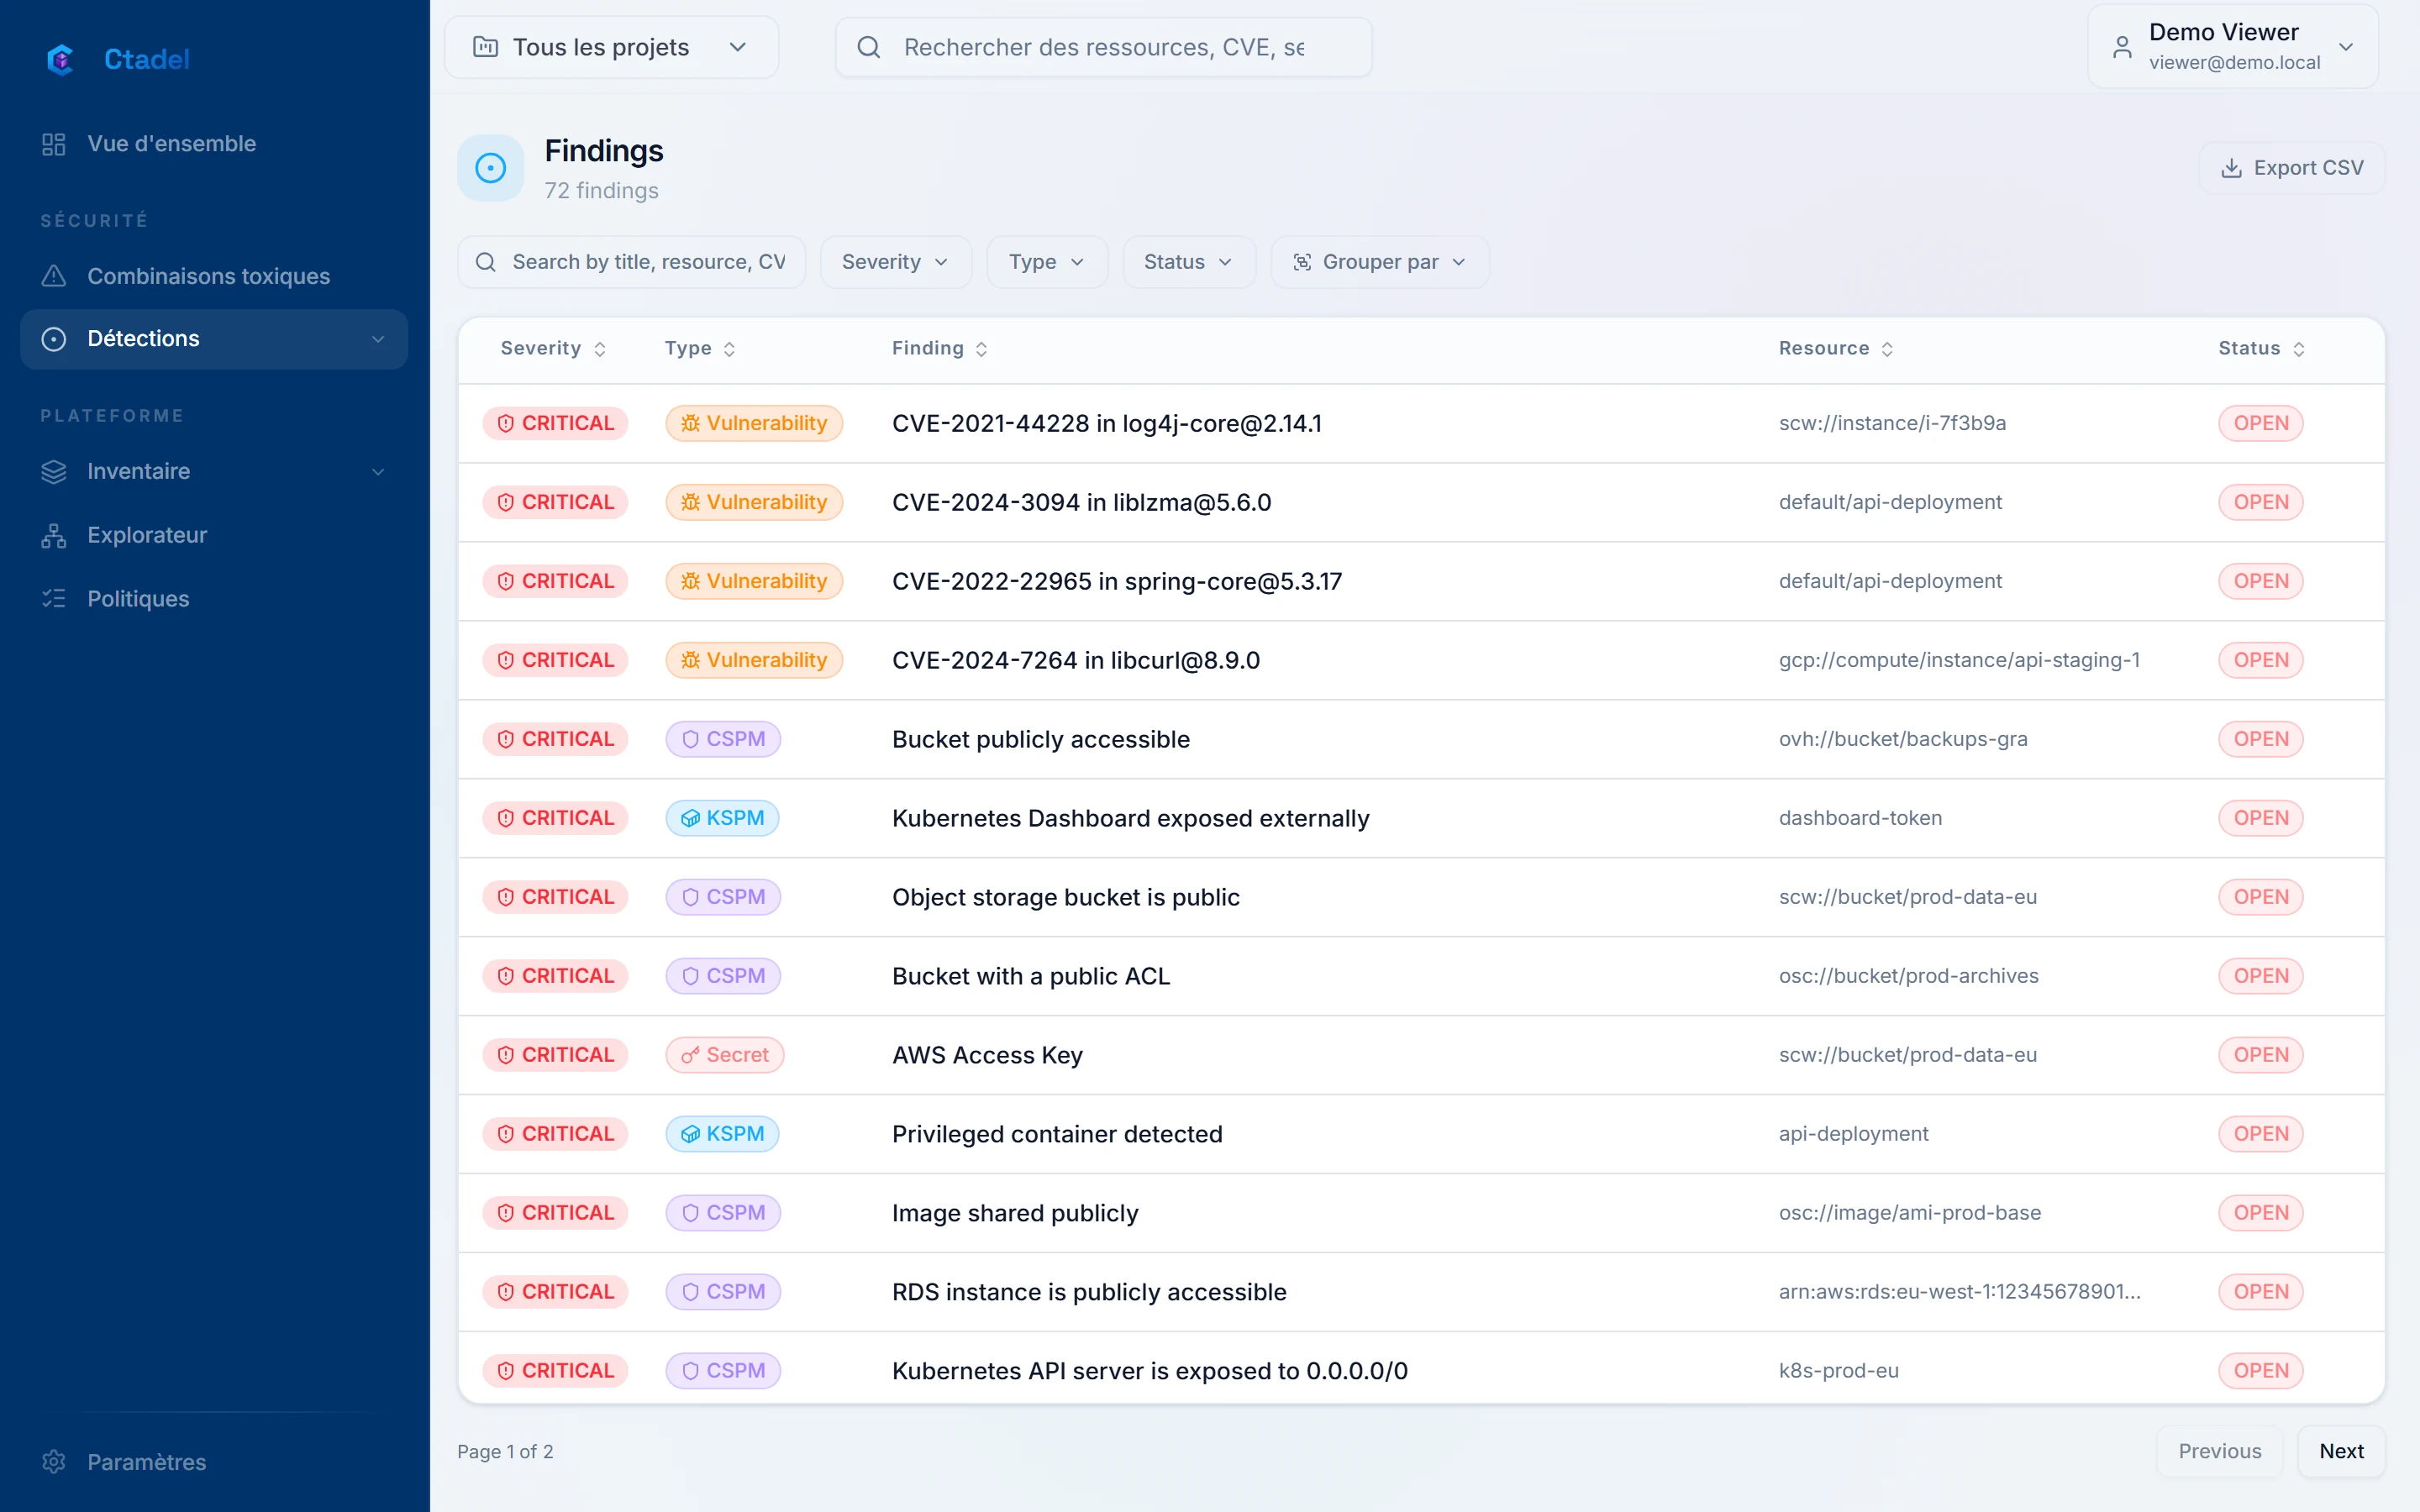Click the Previous page button
This screenshot has width=2420, height=1512.
pos(2219,1451)
